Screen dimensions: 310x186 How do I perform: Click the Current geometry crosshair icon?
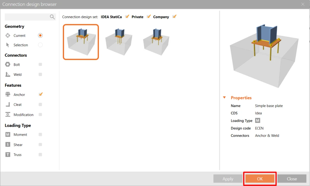click(x=8, y=35)
